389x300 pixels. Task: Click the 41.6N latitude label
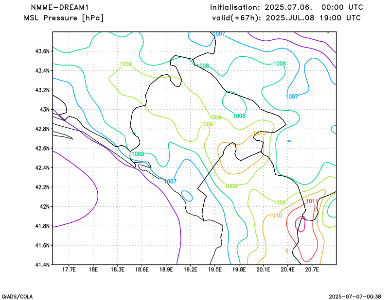point(42,246)
